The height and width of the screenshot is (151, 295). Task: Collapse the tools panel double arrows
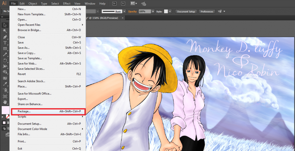coord(2,17)
